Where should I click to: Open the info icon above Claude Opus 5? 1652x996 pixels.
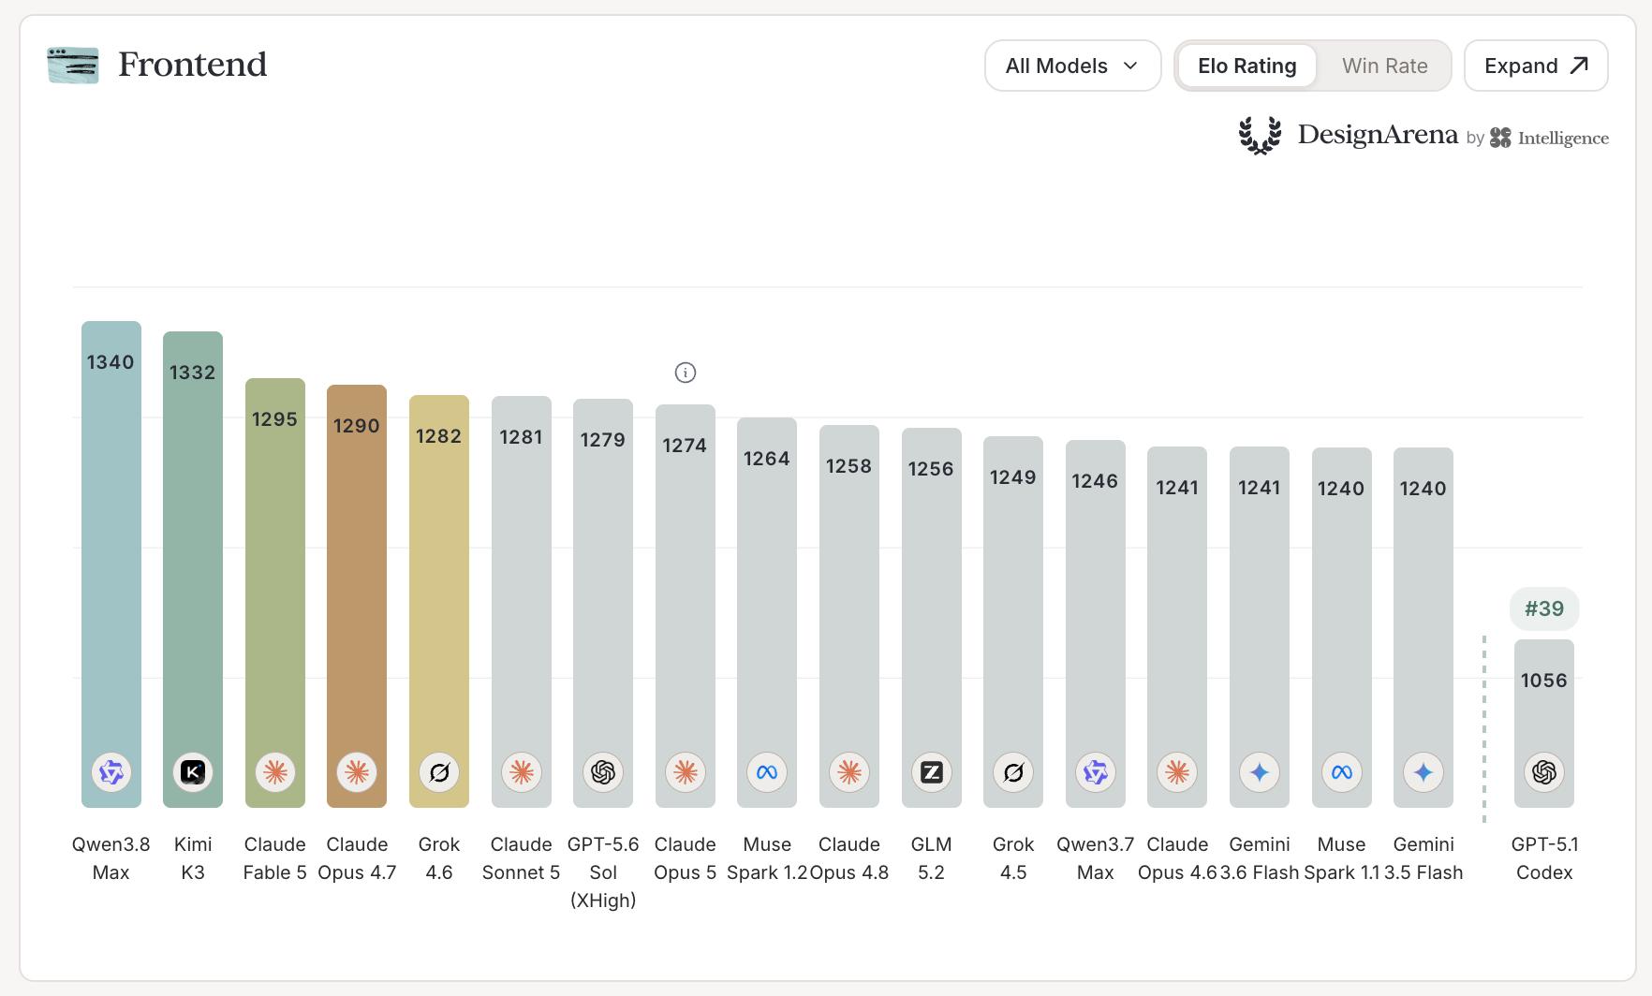click(x=686, y=373)
